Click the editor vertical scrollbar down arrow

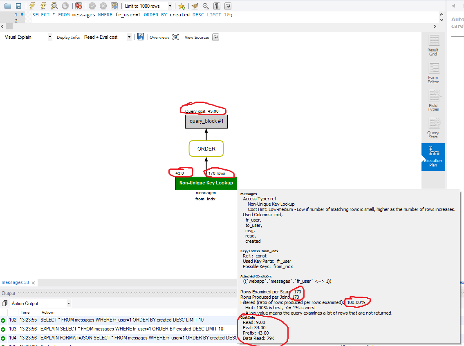point(442,20)
